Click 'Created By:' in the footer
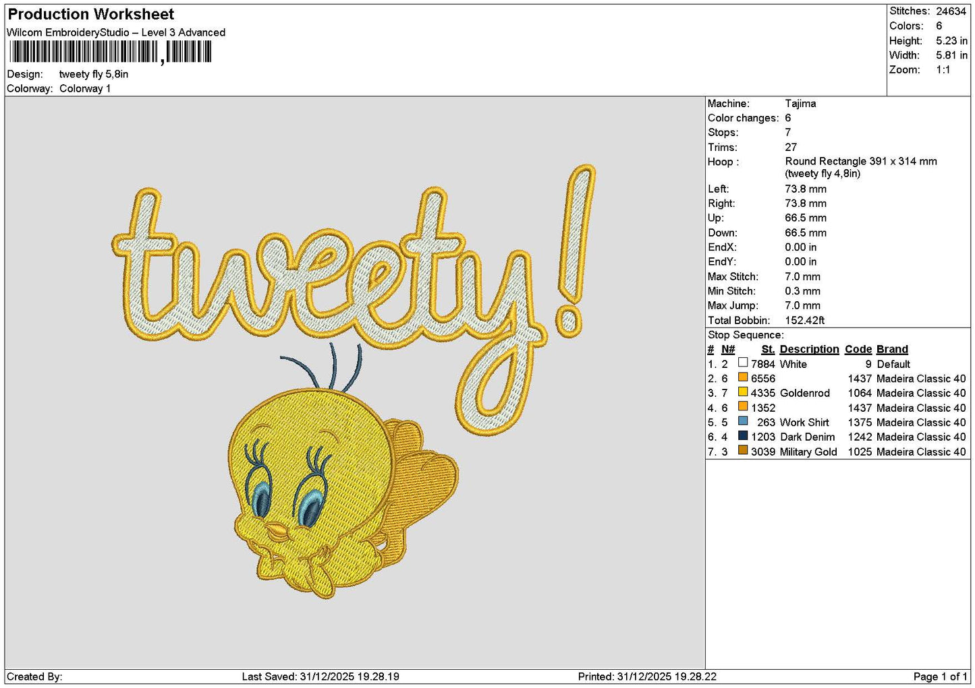Image resolution: width=975 pixels, height=688 pixels. (34, 677)
